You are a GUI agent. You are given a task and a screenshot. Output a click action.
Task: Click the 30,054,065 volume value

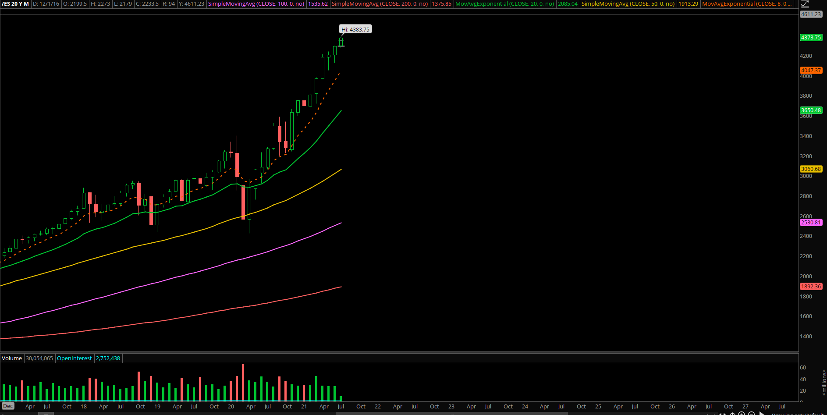[x=39, y=358]
